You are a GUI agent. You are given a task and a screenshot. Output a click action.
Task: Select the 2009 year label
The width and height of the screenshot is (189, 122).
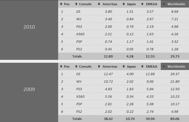click(29, 89)
